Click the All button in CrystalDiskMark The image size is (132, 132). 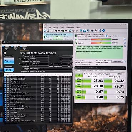point(79,75)
